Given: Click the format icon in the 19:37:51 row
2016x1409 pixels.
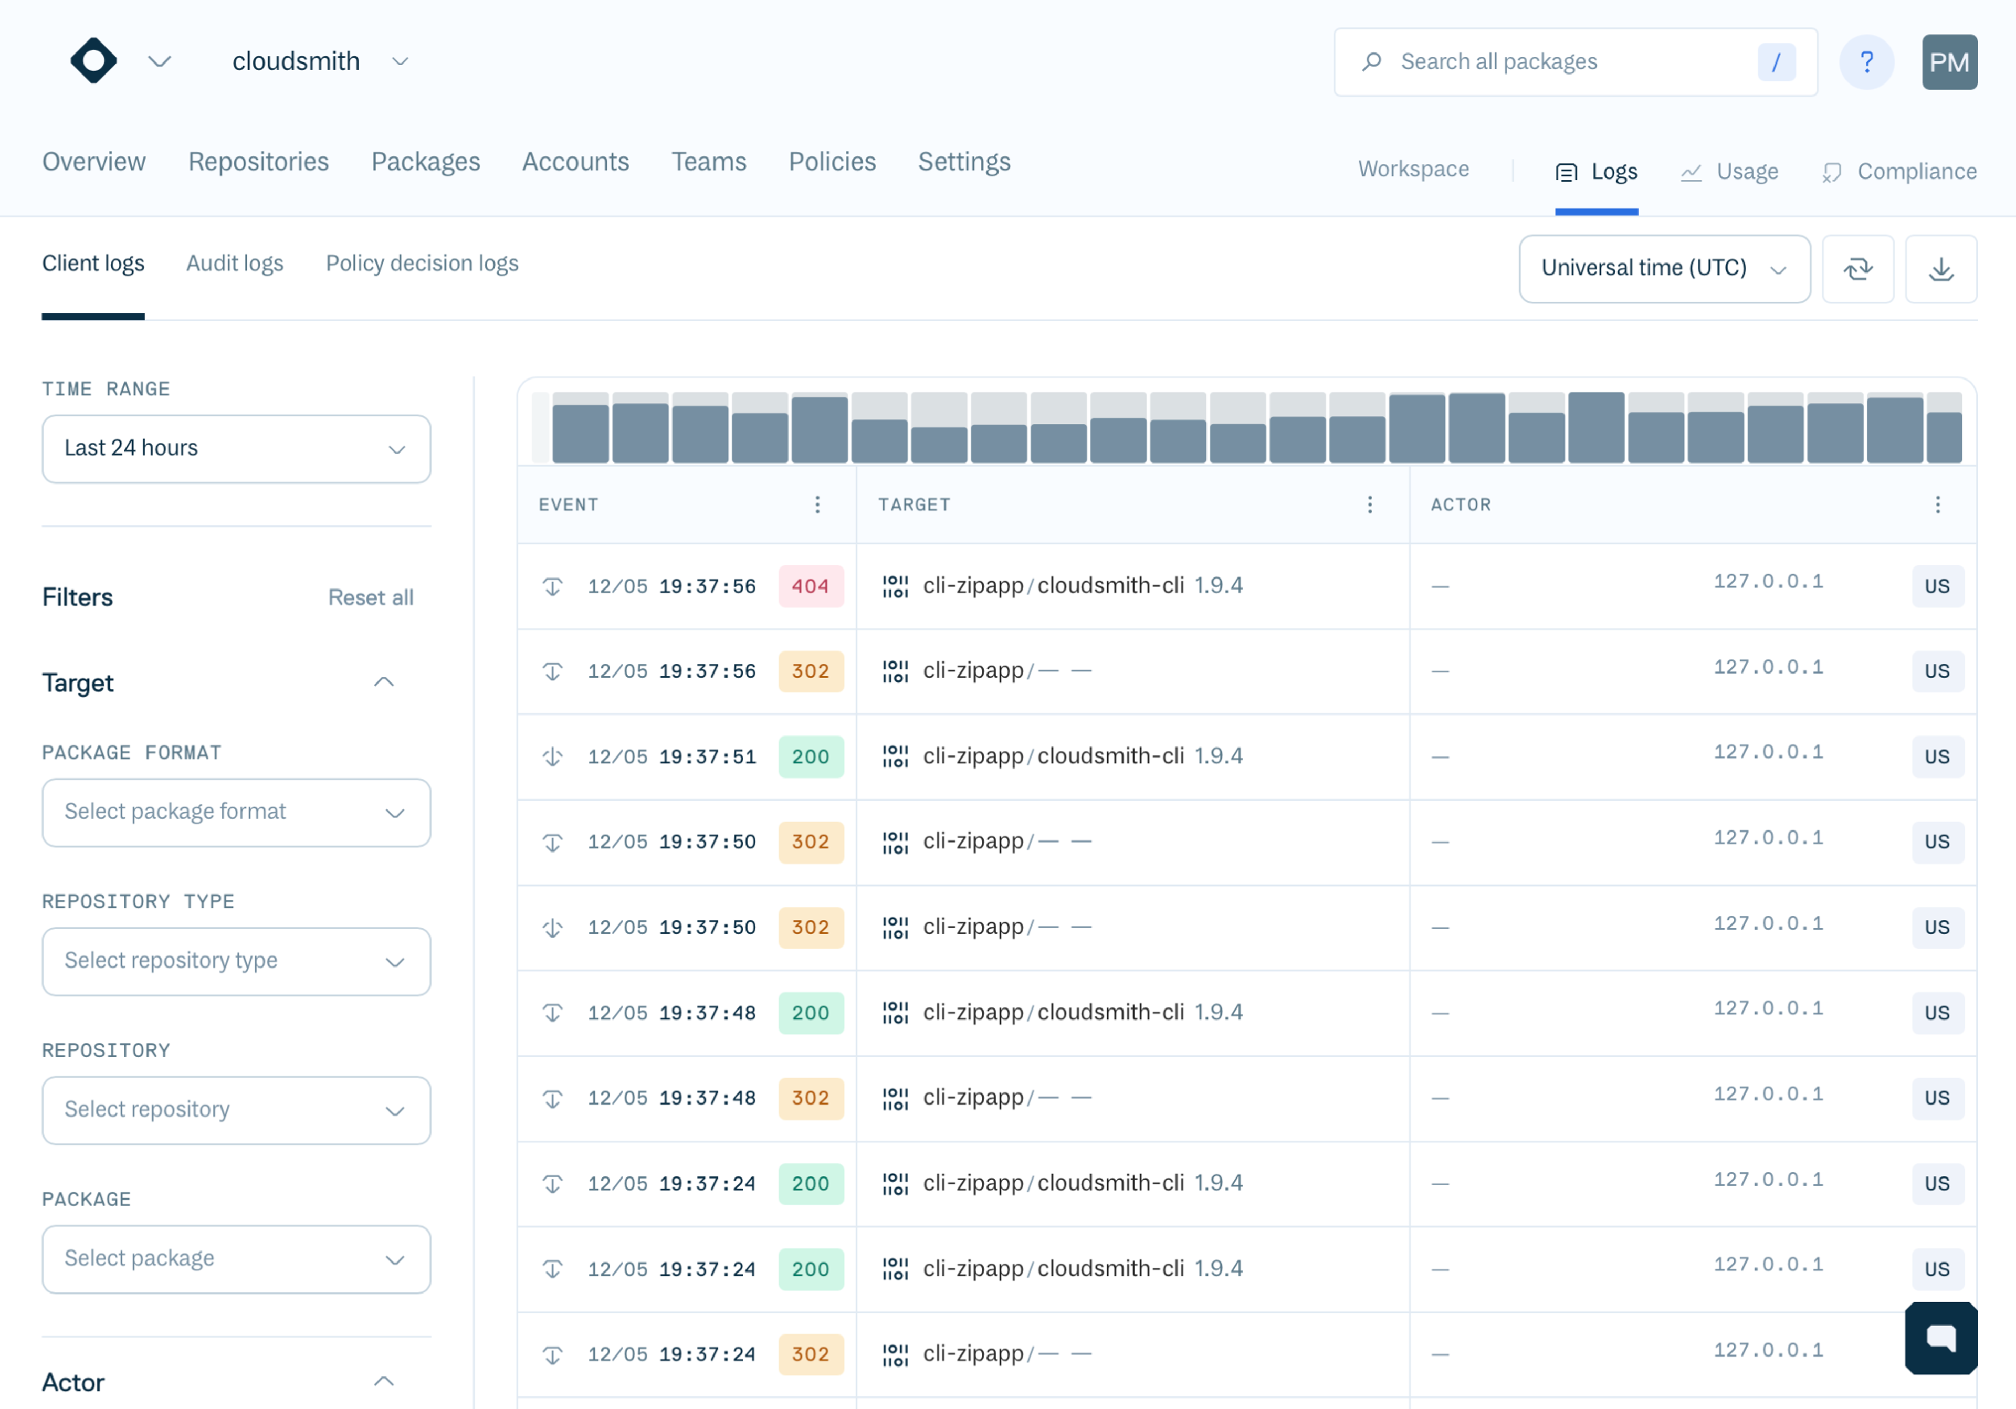Looking at the screenshot, I should pos(896,757).
